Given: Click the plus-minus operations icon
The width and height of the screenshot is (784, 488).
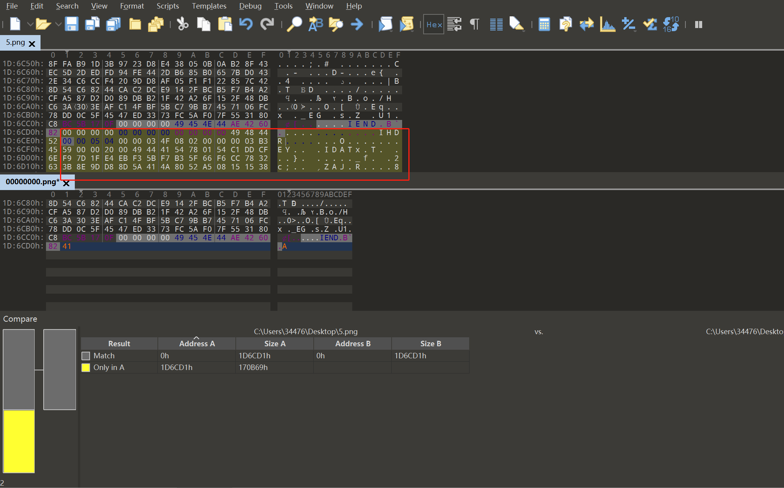Looking at the screenshot, I should point(629,24).
